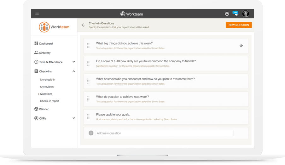The image size is (285, 165).
Task: Open Check-in report submenu item
Action: tap(49, 101)
